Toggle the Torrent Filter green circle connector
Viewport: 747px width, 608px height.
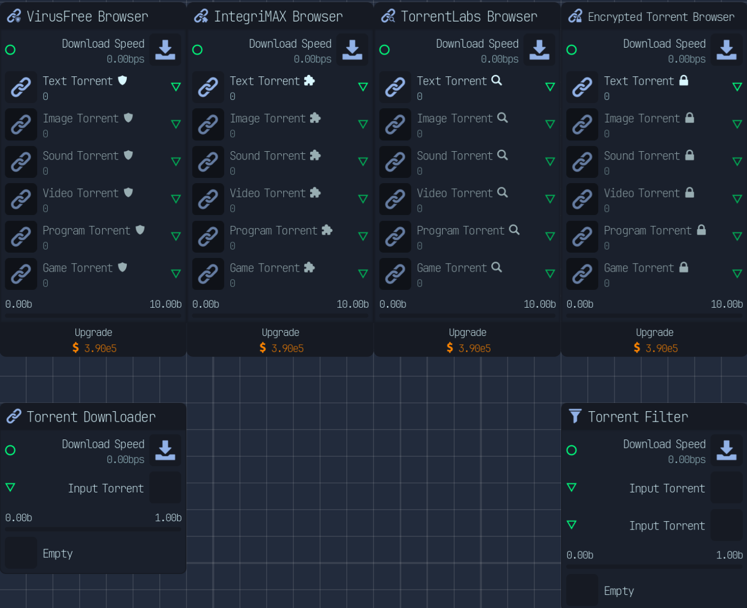click(x=572, y=450)
